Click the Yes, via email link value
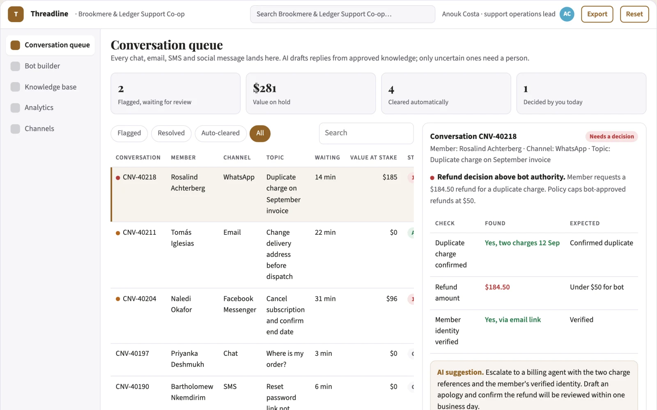Screen dimensions: 657x410 (x=513, y=320)
